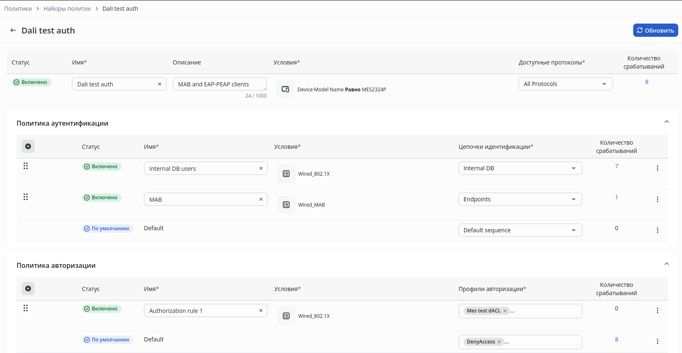
Task: Click the Device Model Name condition icon
Action: coord(285,89)
